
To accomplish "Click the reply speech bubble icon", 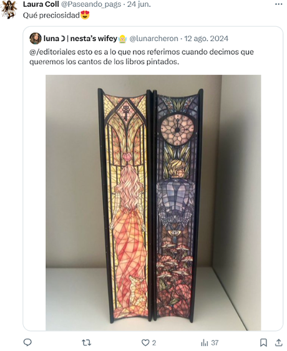I will coord(27,342).
